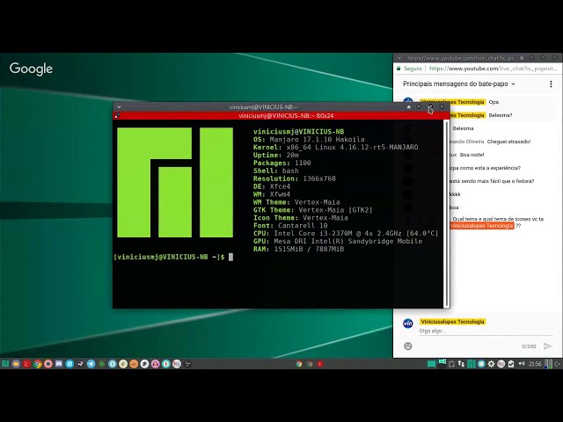Click the 0/200 character counter in chat
The width and height of the screenshot is (563, 422).
(529, 346)
